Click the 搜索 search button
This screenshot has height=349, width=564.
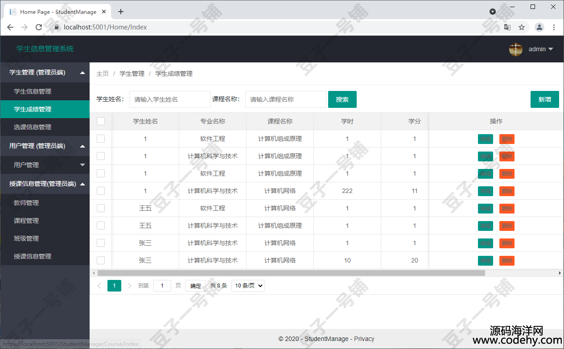(x=342, y=99)
